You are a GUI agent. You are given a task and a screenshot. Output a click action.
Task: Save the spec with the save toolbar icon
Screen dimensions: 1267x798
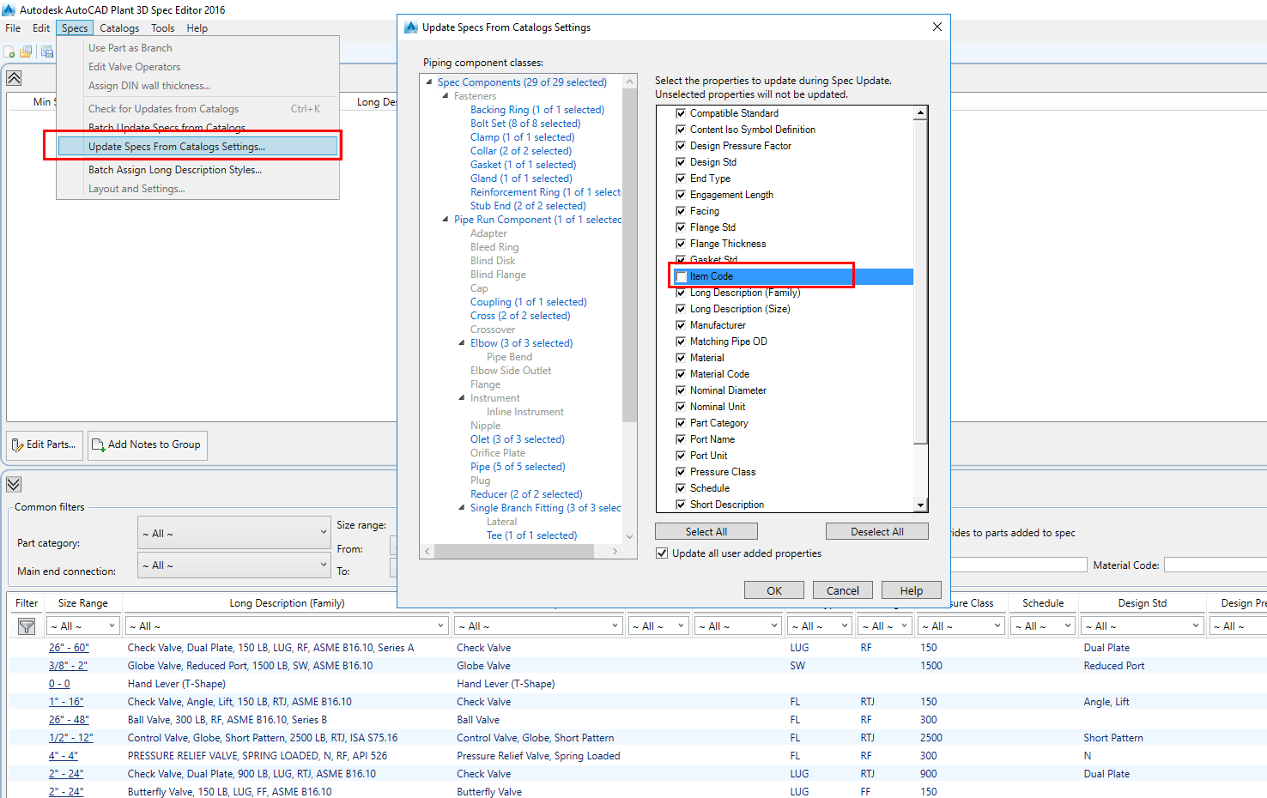point(46,51)
